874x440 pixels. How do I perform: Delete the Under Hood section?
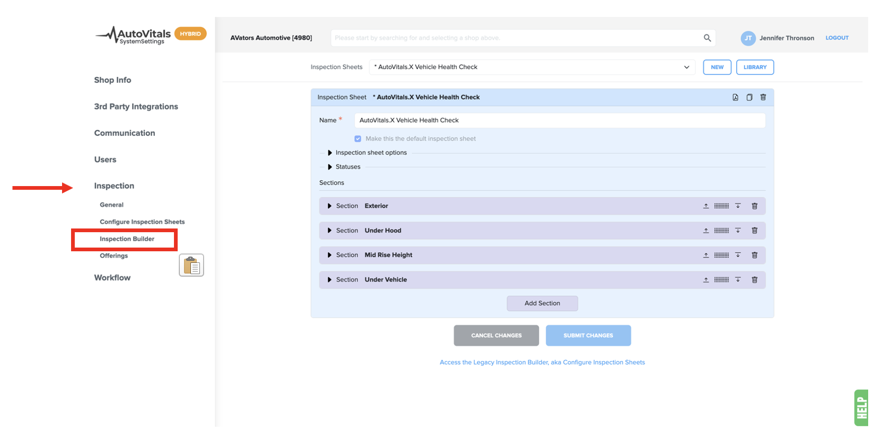[755, 231]
